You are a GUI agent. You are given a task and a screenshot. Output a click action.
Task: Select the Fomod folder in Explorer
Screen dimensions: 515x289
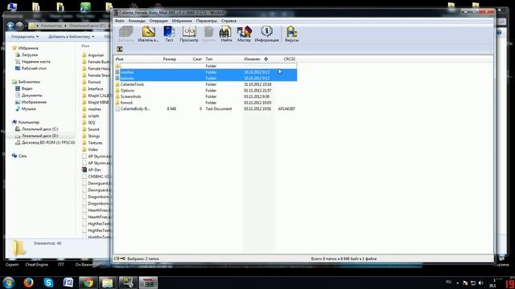pyautogui.click(x=91, y=82)
